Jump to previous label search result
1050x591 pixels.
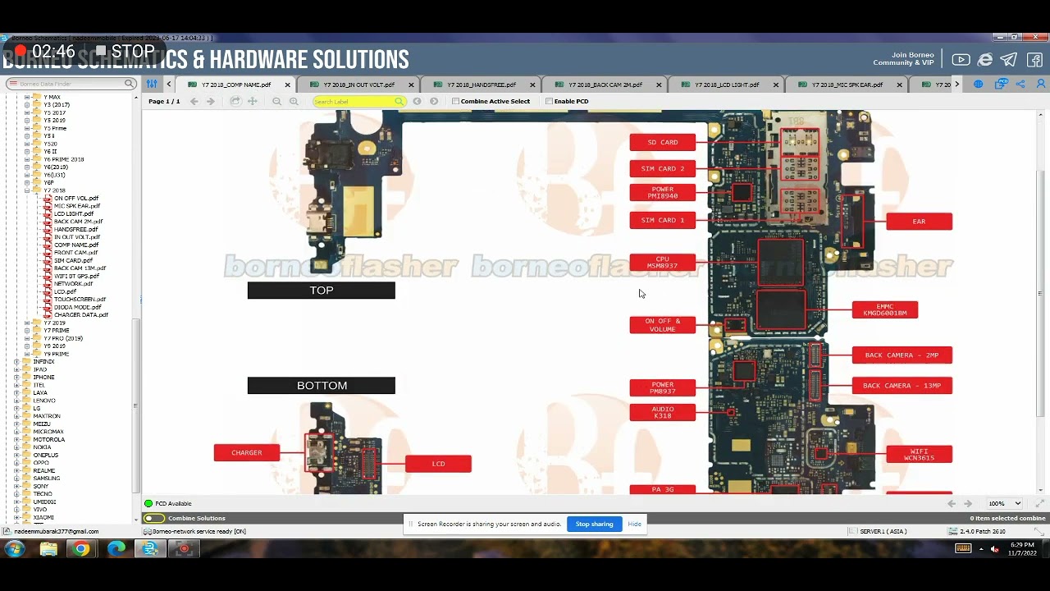(x=417, y=101)
